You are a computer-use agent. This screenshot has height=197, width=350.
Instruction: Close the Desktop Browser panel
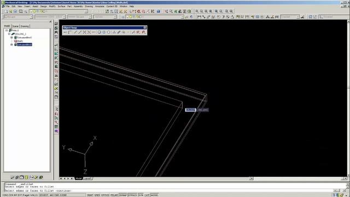point(50,22)
